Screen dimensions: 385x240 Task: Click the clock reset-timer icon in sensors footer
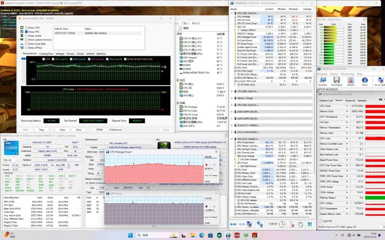(x=282, y=224)
